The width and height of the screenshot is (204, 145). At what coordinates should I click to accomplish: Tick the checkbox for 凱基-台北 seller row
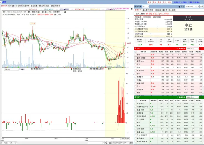[135, 132]
